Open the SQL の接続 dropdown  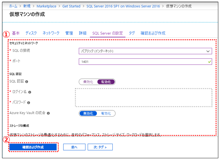point(145,51)
